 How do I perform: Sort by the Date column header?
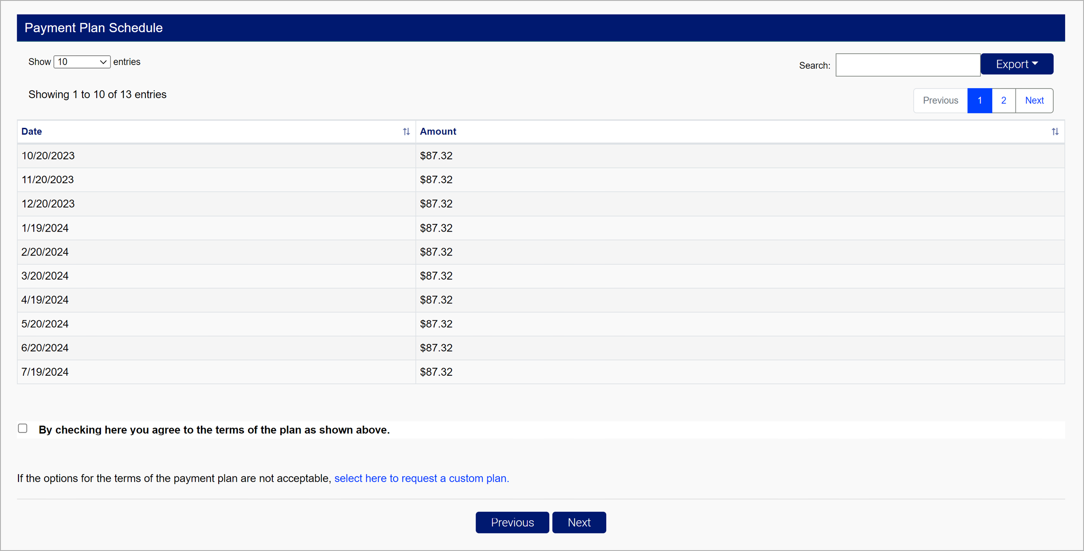coord(32,131)
